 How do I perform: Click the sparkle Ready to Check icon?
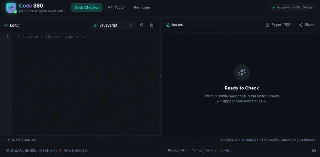(x=242, y=72)
